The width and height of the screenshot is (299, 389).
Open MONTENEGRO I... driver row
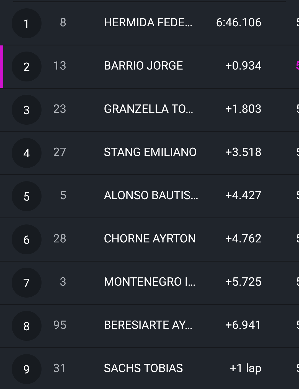[x=149, y=282]
